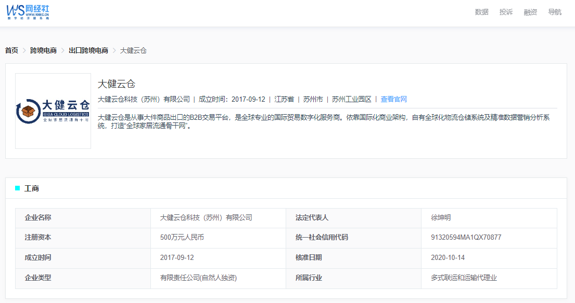The height and width of the screenshot is (303, 575).
Task: Click the 核准日期 label cell
Action: point(353,258)
